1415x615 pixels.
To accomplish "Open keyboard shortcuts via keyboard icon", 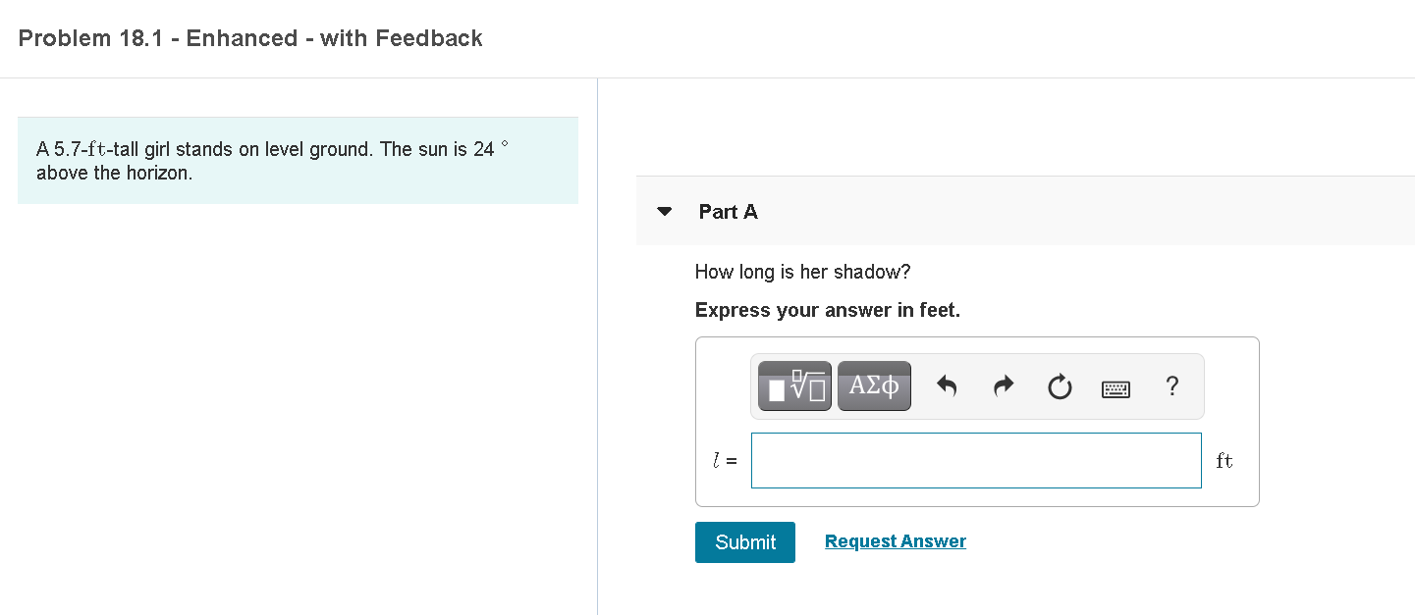I will click(1116, 389).
